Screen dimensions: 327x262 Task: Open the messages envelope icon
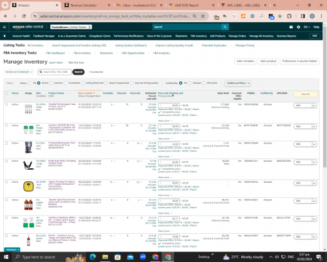291,27
